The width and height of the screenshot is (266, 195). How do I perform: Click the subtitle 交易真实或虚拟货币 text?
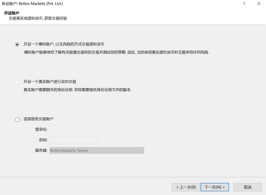(x=38, y=18)
